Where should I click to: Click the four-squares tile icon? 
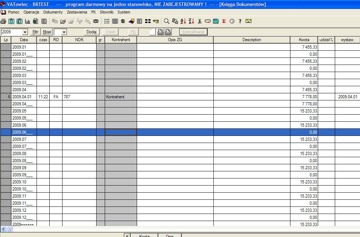[148, 21]
